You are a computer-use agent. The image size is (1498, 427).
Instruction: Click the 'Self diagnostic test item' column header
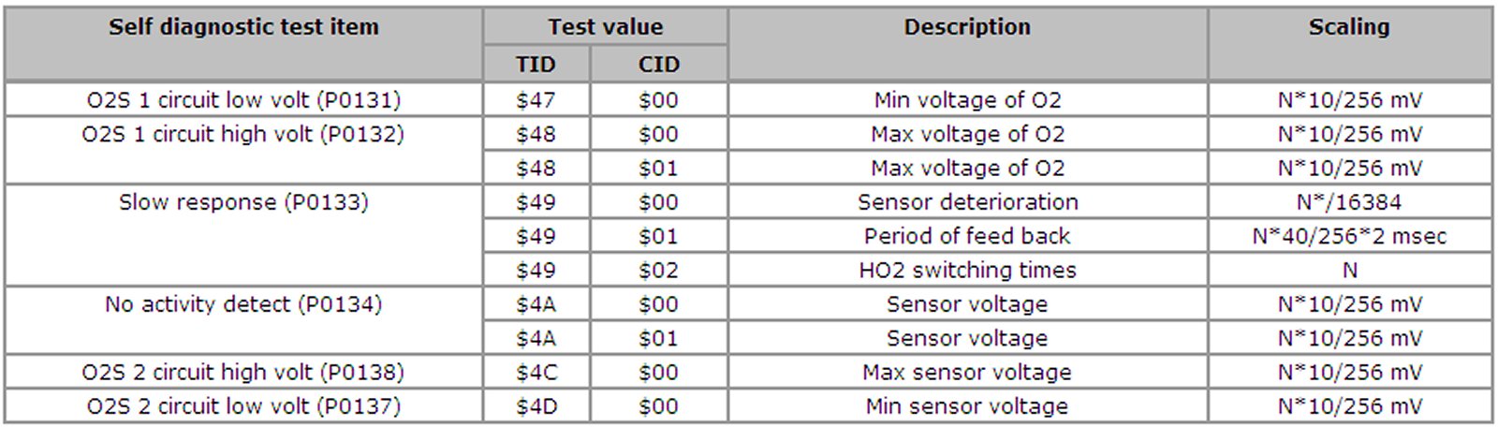coord(243,27)
